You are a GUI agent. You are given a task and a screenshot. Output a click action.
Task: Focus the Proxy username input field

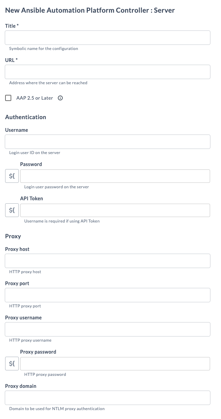pyautogui.click(x=108, y=329)
